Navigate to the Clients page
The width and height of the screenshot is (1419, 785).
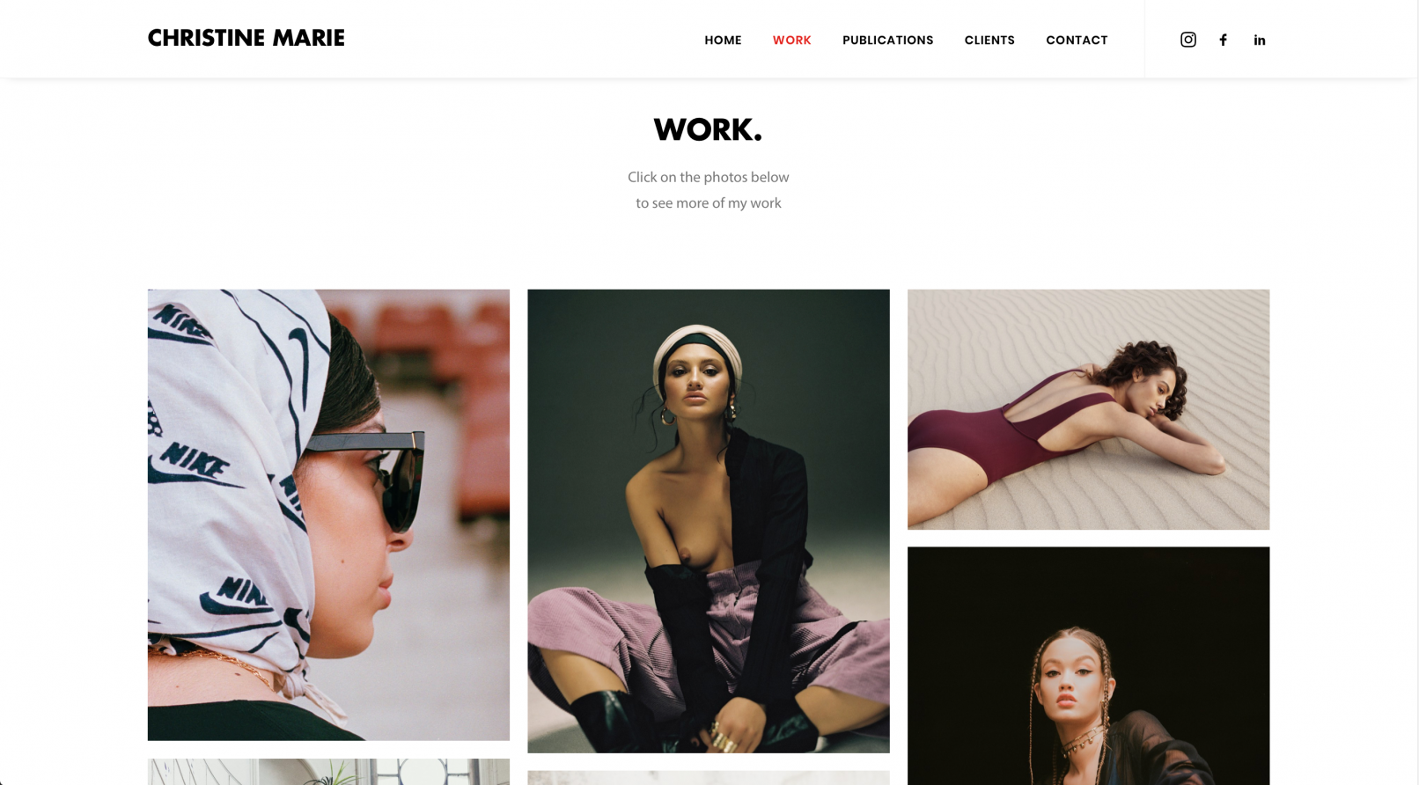pyautogui.click(x=989, y=40)
